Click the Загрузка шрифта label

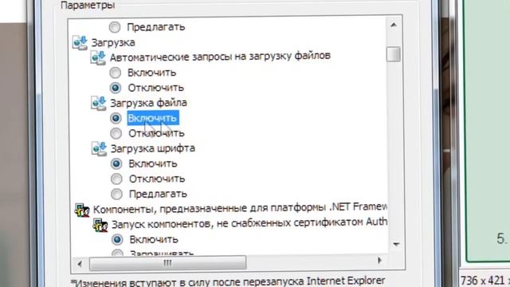pyautogui.click(x=153, y=149)
